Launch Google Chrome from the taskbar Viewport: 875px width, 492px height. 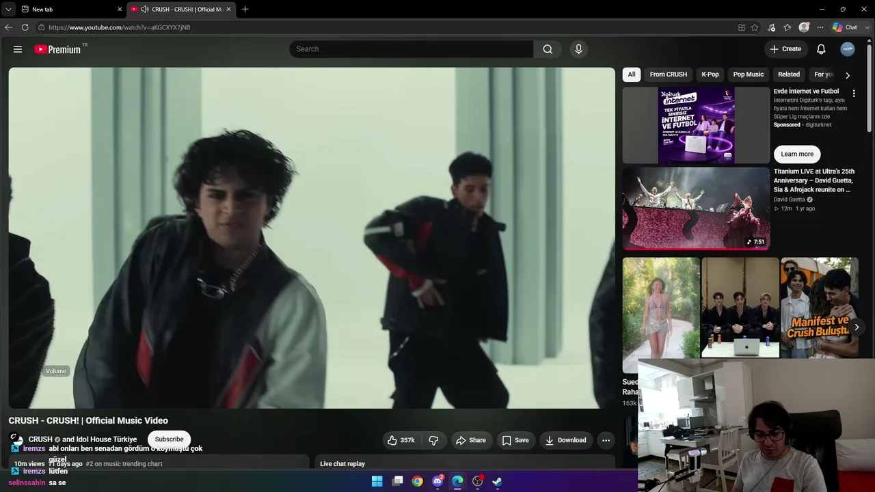tap(417, 481)
